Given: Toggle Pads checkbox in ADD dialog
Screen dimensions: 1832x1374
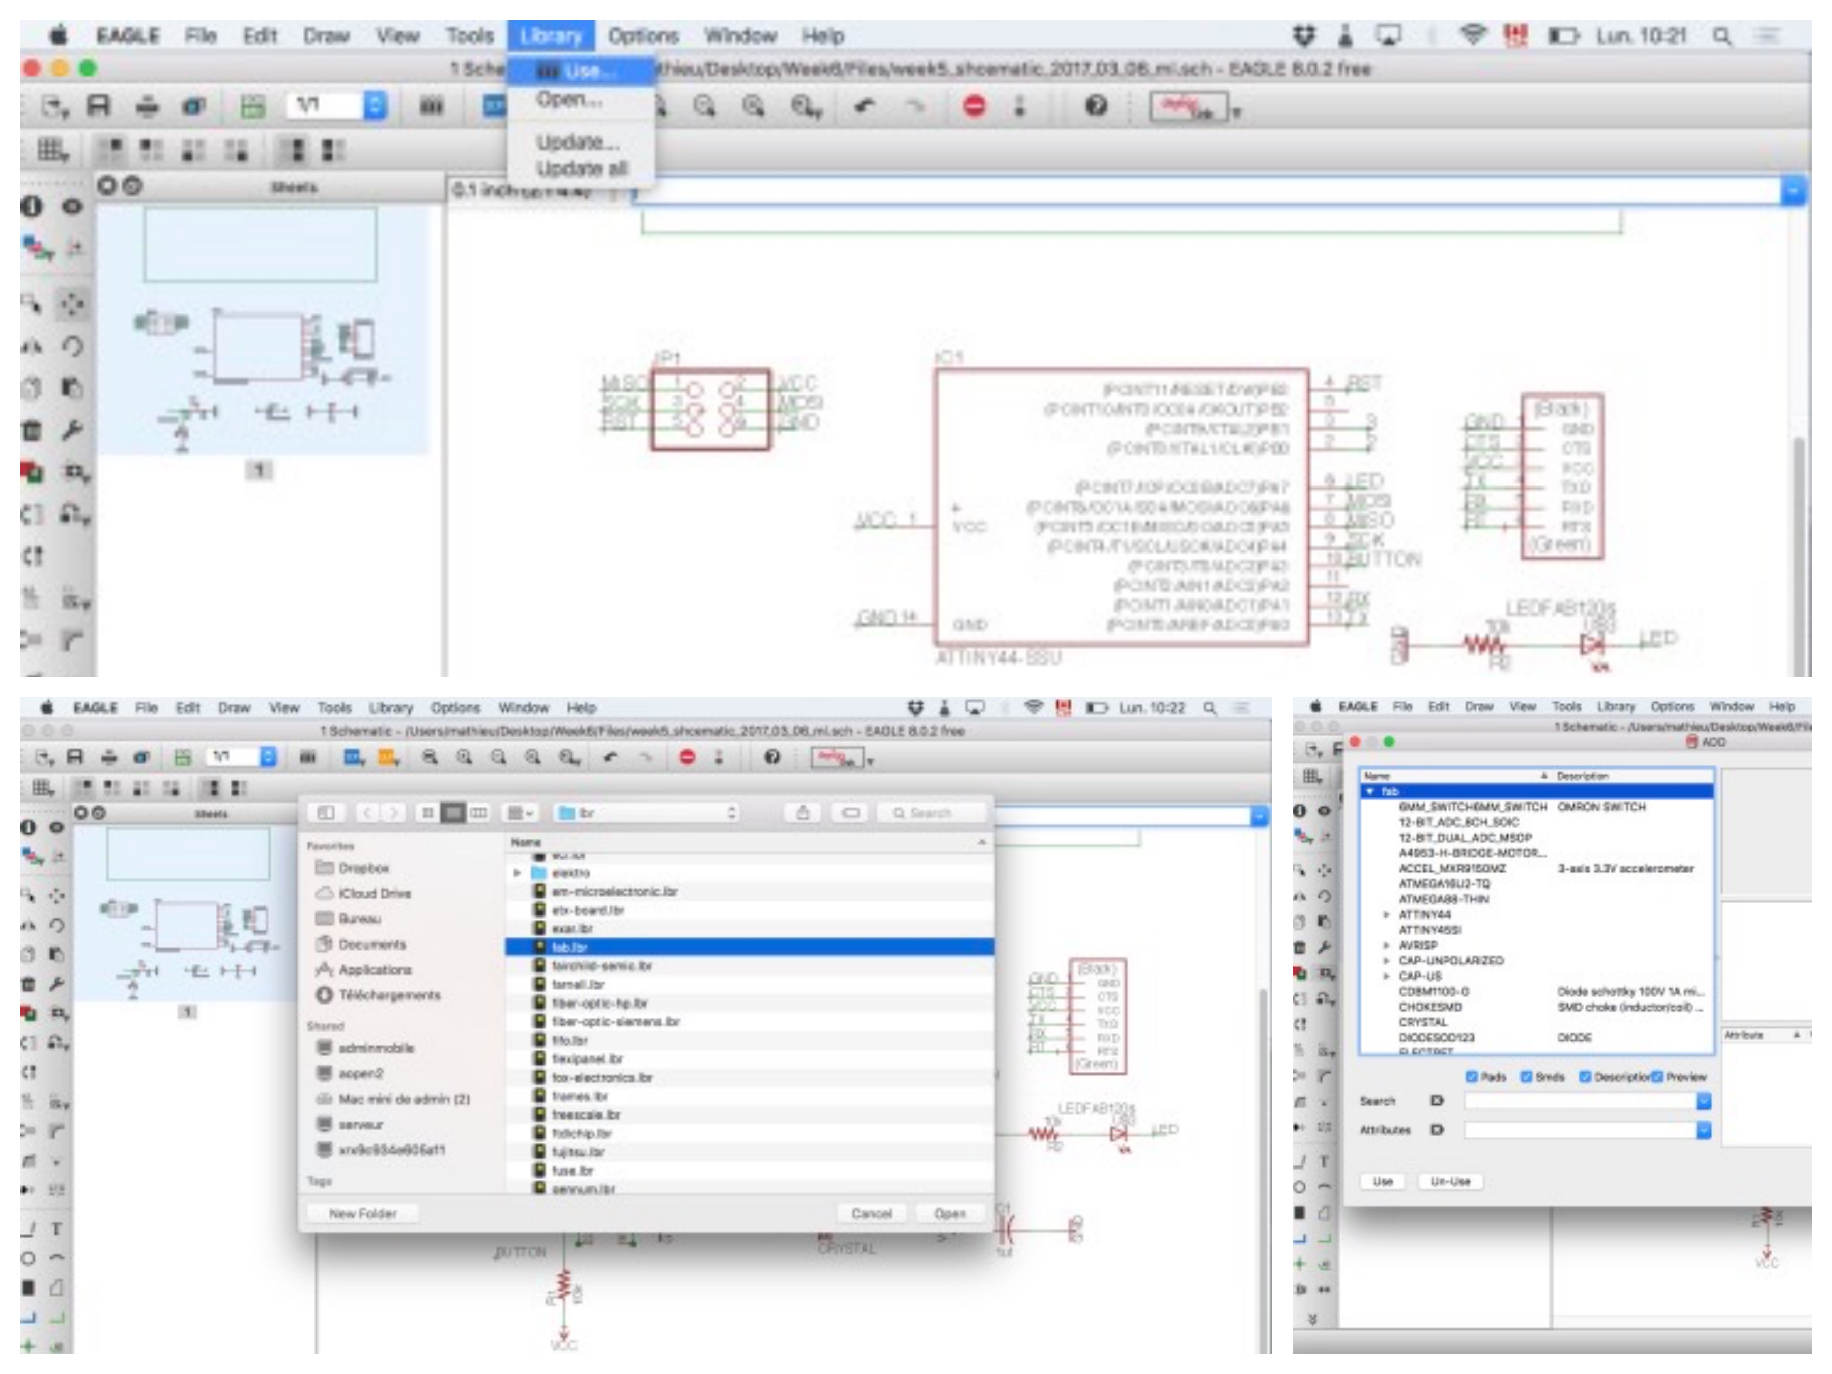Looking at the screenshot, I should (x=1472, y=1077).
